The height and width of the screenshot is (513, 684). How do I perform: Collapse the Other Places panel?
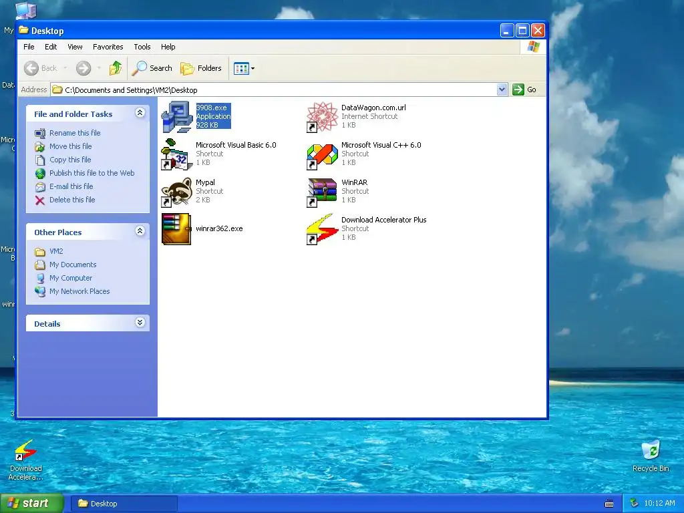(x=140, y=230)
